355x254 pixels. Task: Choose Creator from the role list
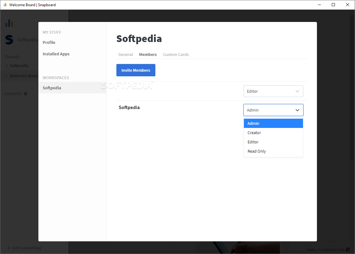273,133
